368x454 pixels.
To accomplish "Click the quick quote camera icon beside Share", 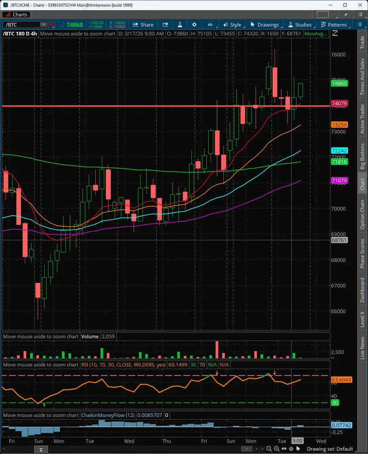I will pyautogui.click(x=165, y=25).
